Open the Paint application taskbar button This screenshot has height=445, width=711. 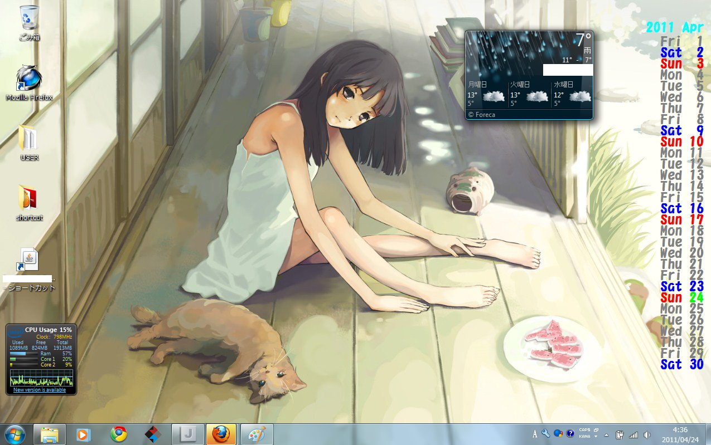click(257, 434)
